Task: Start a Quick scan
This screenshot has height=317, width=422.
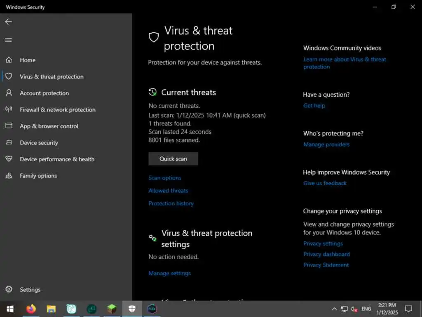Action: (x=173, y=159)
